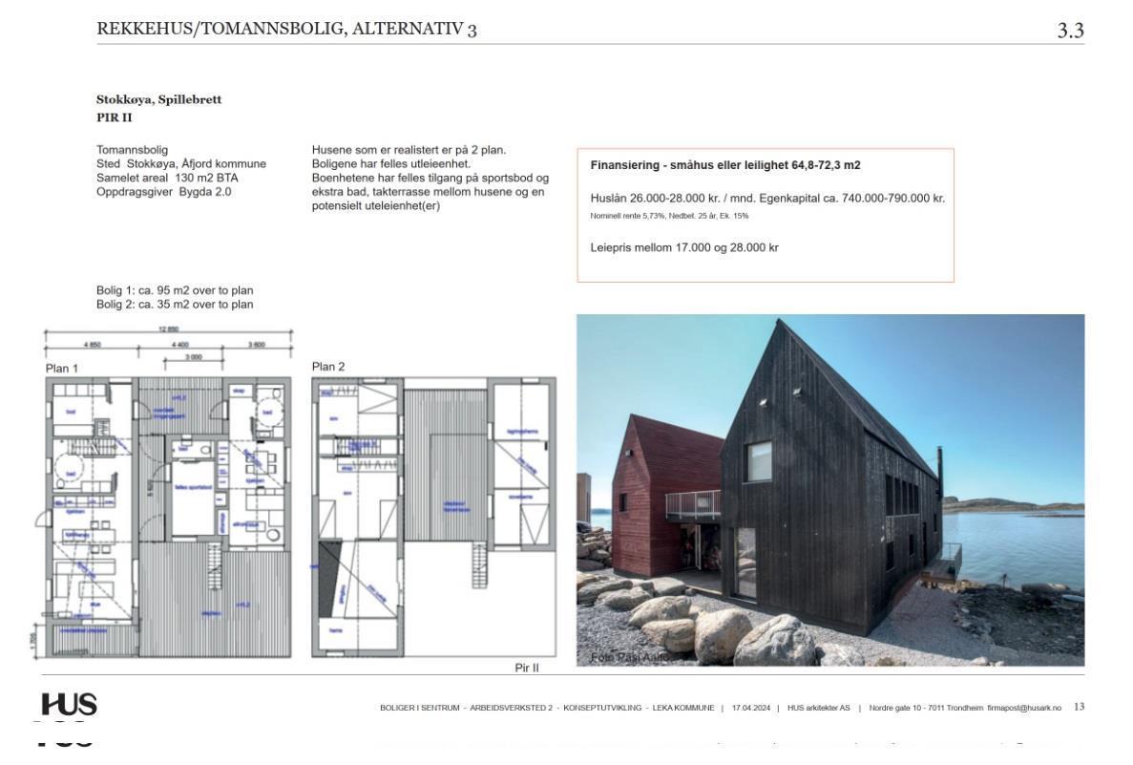Click the Finansiering box heading
Viewport: 1133px width, 765px height.
(724, 165)
